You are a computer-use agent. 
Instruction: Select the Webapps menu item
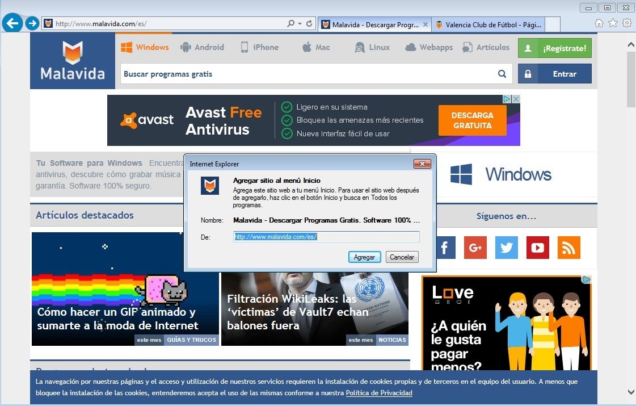pyautogui.click(x=429, y=47)
